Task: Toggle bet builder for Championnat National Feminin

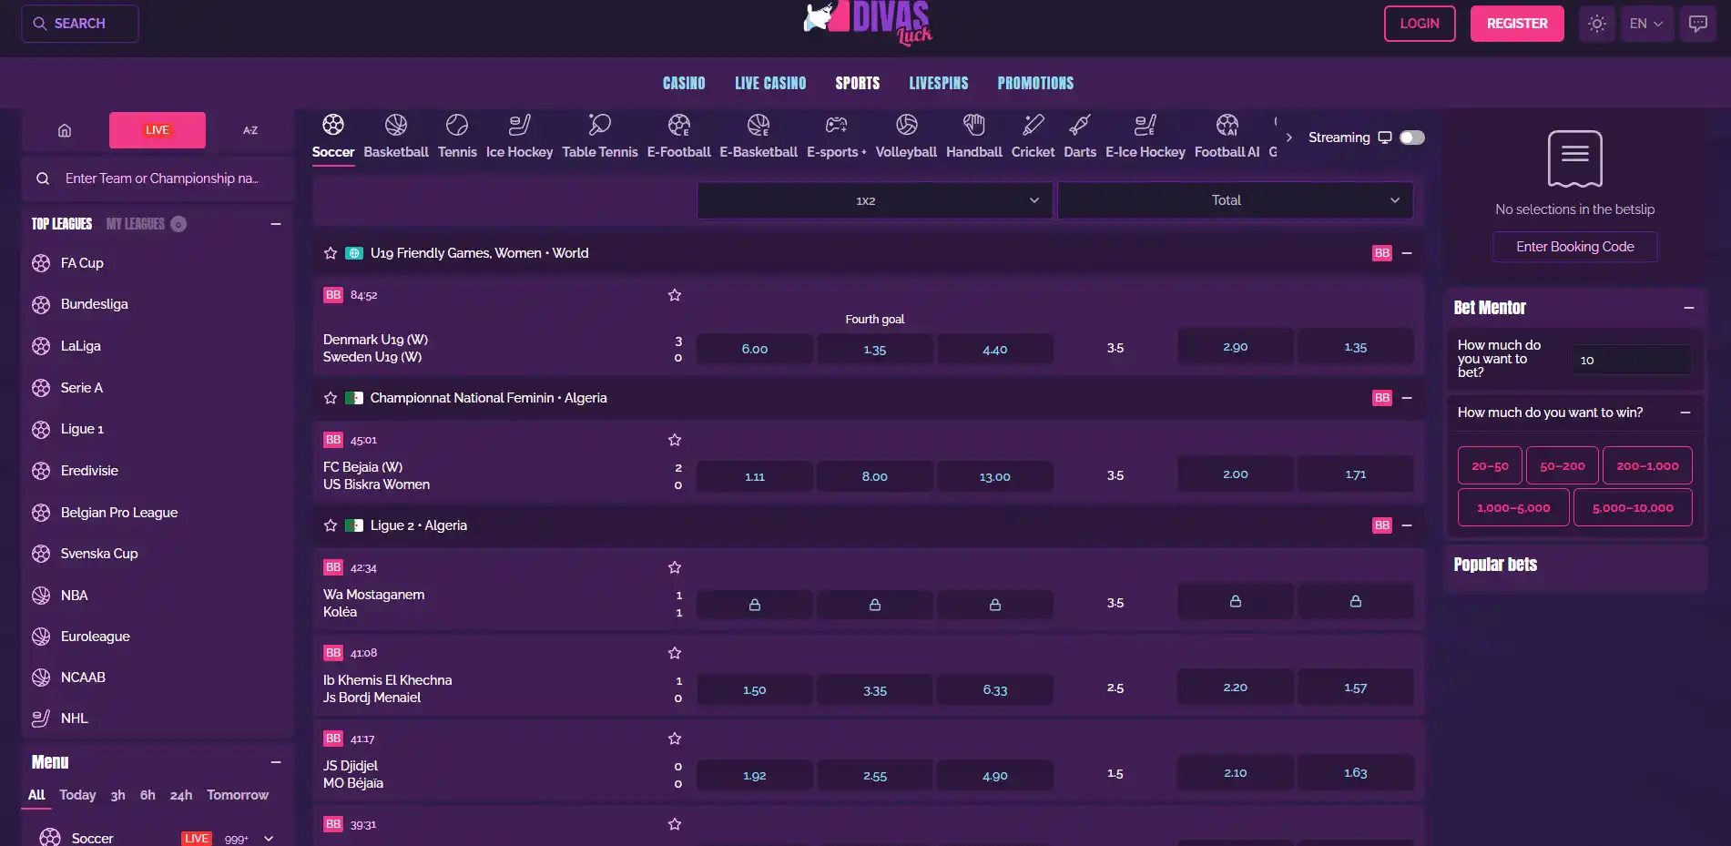Action: click(1382, 398)
